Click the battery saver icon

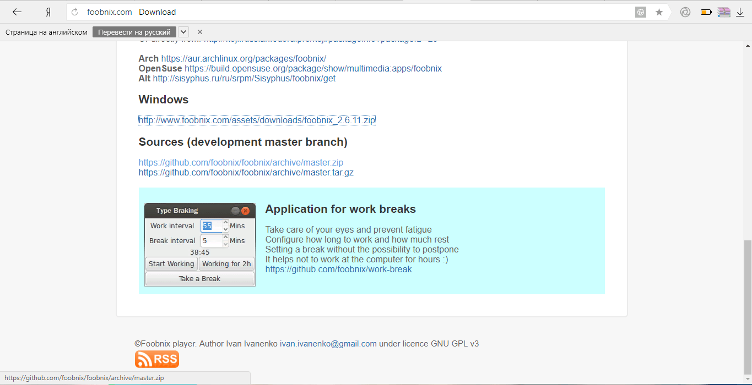tap(706, 12)
